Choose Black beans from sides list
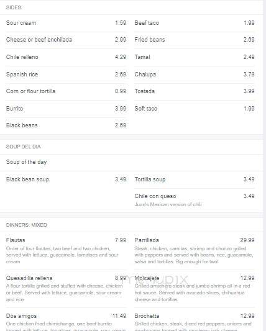Screen dimensions: 266x331 tap(66, 125)
